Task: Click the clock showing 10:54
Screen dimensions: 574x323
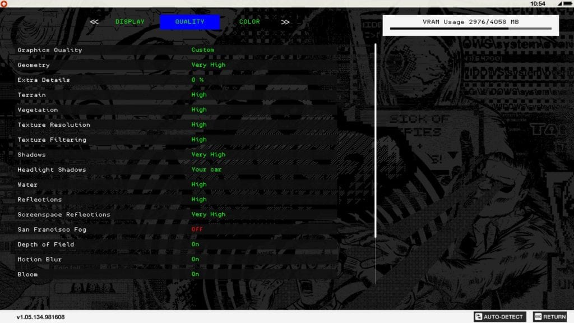Action: [537, 3]
